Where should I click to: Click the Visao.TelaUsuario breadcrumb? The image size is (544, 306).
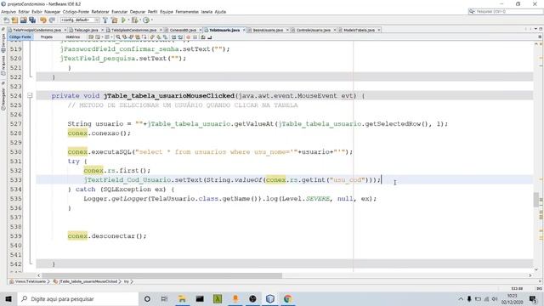pos(28,281)
